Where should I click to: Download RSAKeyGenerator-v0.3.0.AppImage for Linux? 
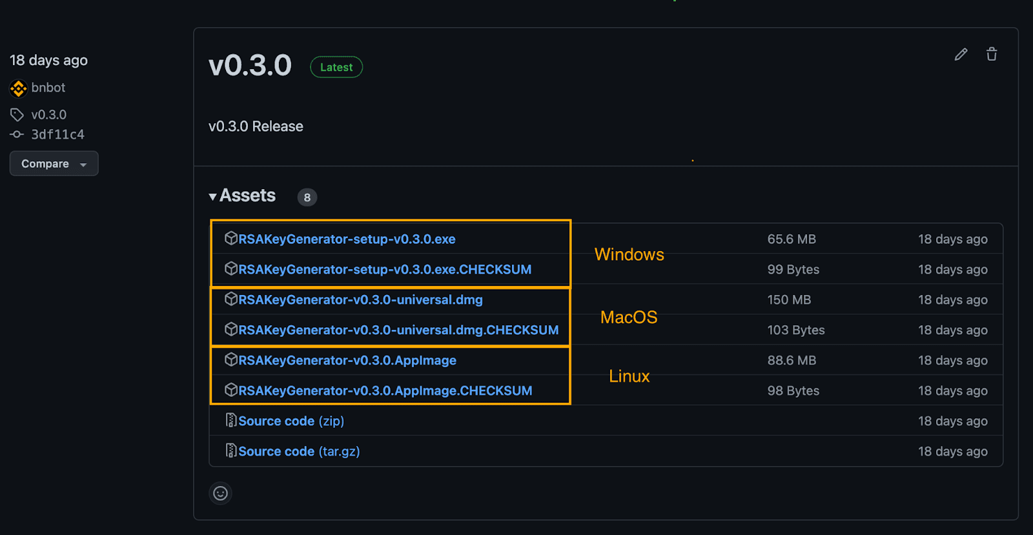(347, 360)
